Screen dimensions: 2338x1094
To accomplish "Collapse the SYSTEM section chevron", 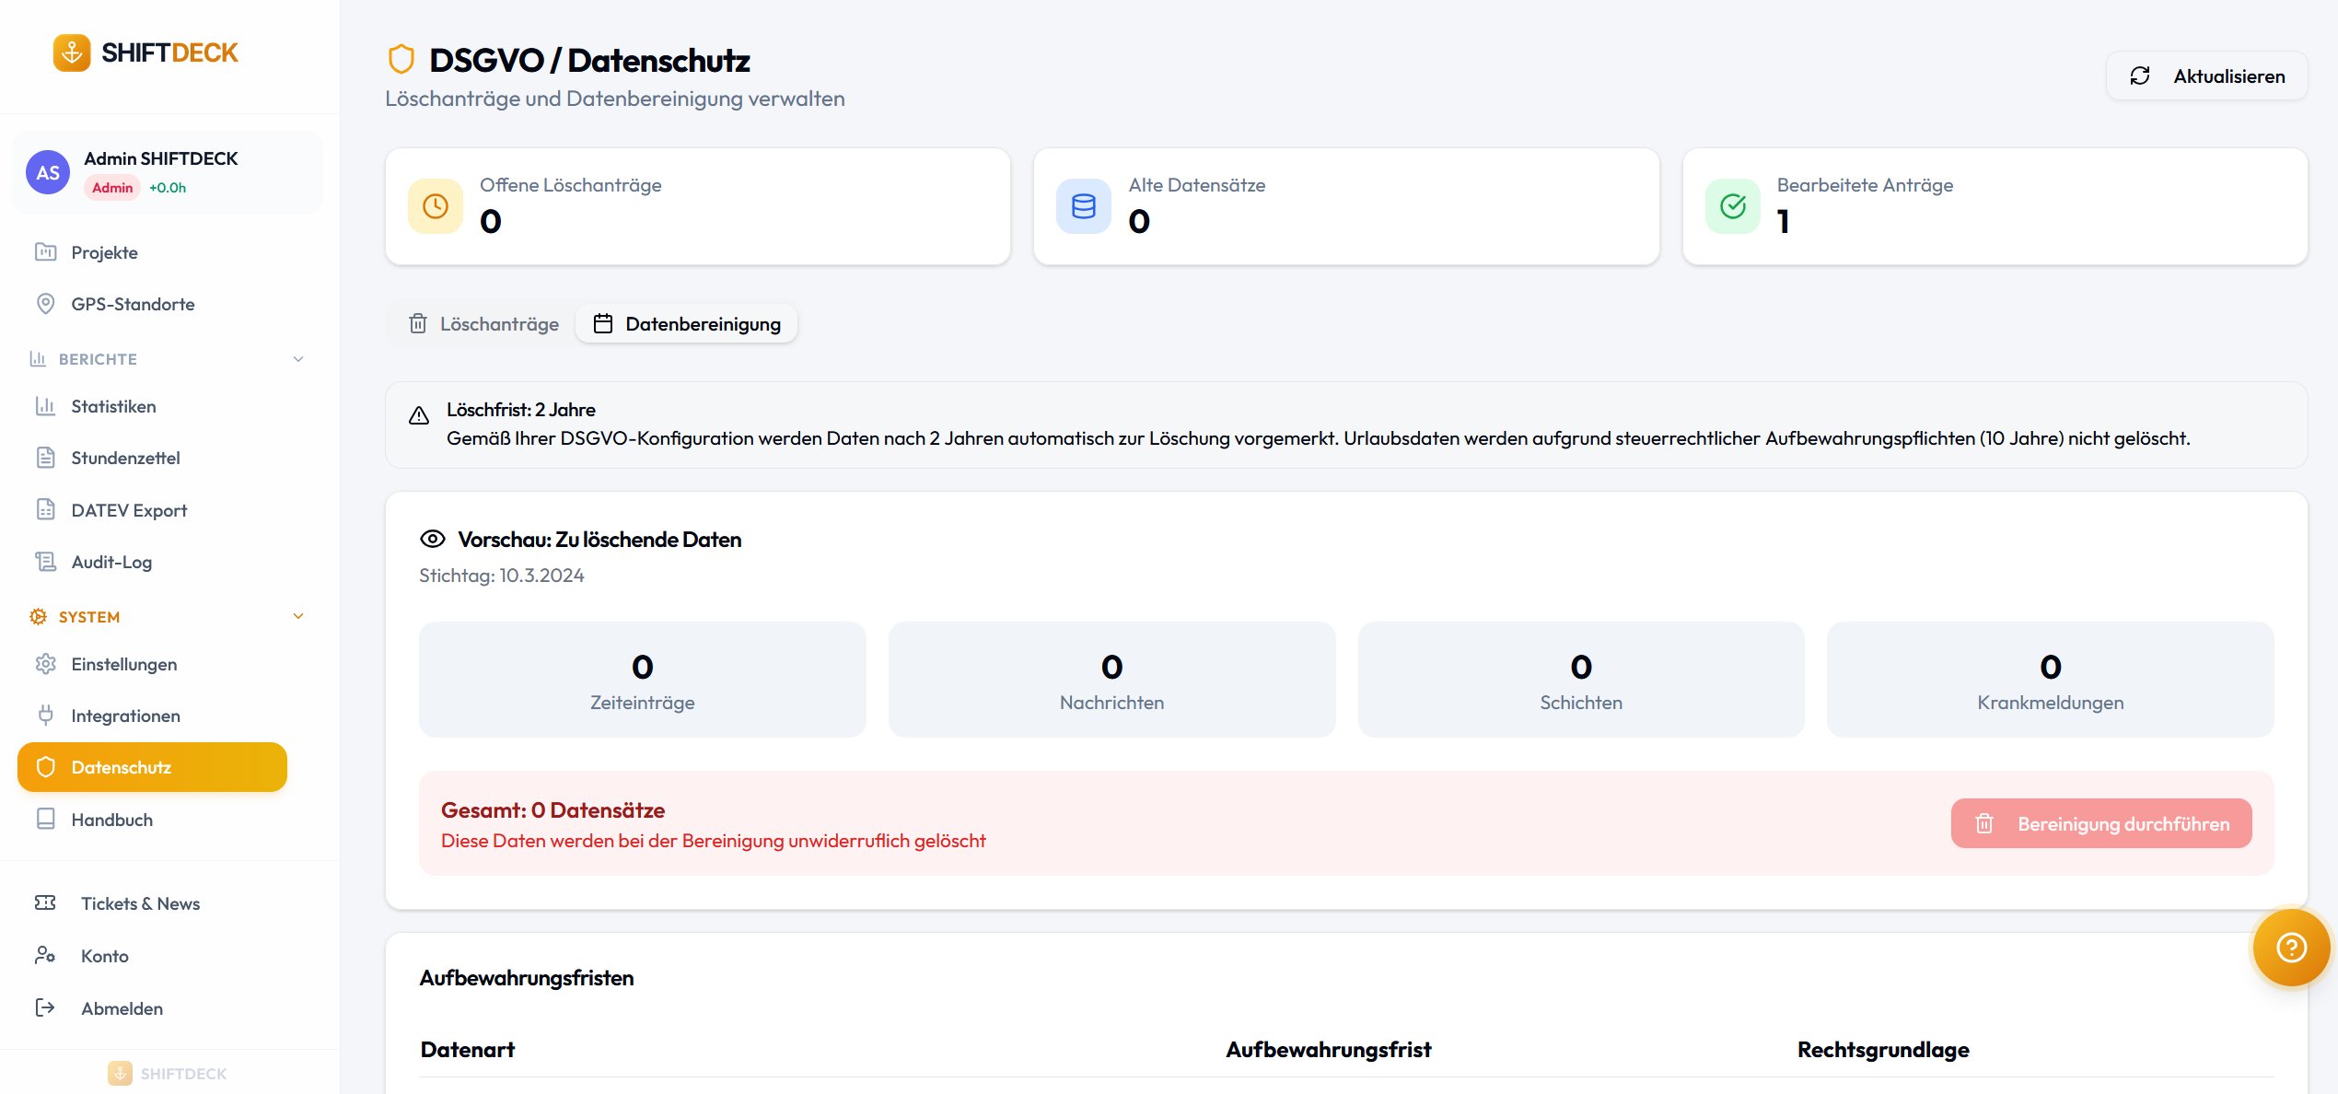I will (x=298, y=616).
